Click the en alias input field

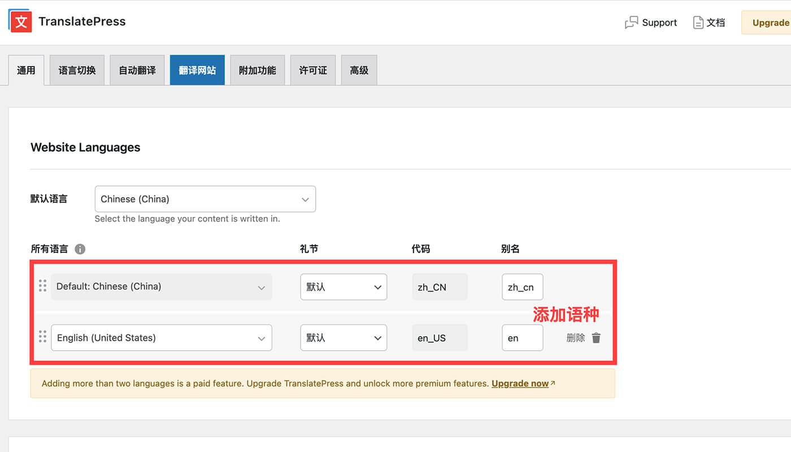click(x=522, y=338)
